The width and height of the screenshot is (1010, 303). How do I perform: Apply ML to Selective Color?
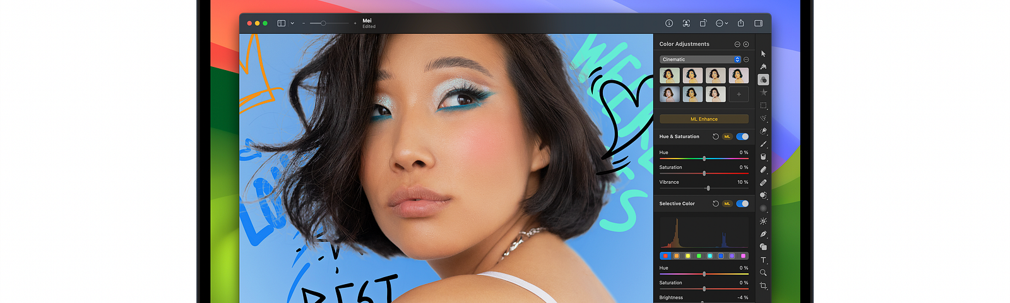(727, 203)
